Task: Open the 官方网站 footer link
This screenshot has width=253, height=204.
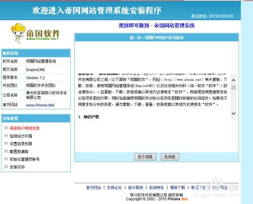Action: [x=94, y=187]
